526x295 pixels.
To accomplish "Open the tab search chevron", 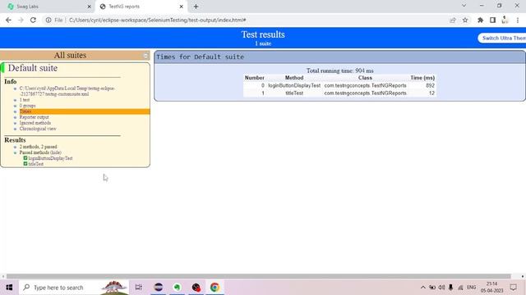I will (x=464, y=6).
